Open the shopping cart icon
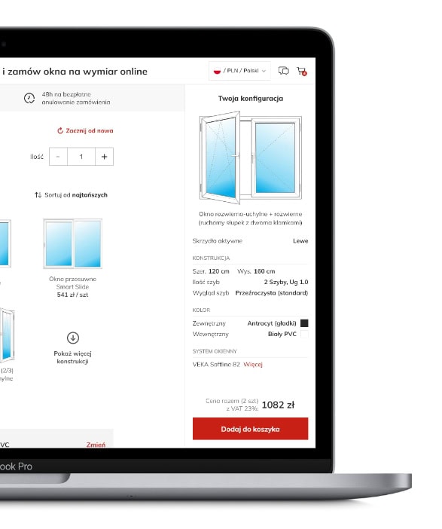 click(x=301, y=71)
